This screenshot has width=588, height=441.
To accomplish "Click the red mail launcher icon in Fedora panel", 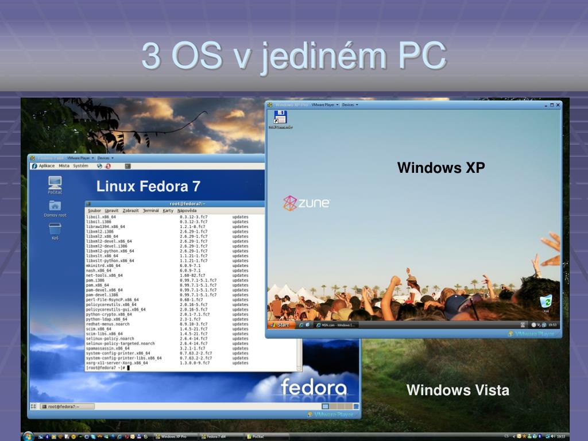I will tap(108, 166).
